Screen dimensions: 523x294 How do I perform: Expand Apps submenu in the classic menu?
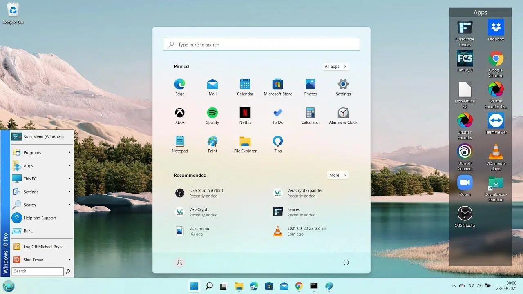click(42, 166)
